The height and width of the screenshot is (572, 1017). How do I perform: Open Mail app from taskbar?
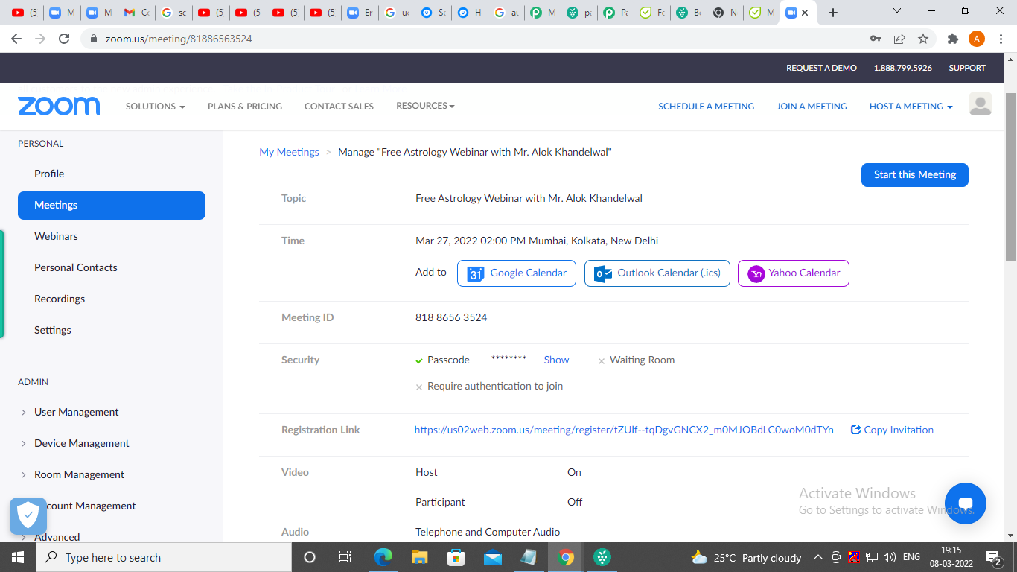pos(493,557)
